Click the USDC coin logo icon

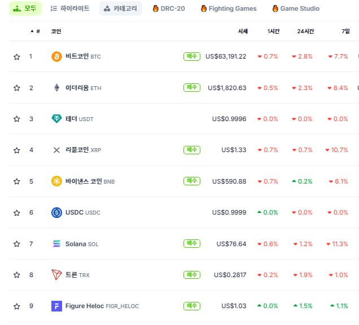click(x=56, y=212)
